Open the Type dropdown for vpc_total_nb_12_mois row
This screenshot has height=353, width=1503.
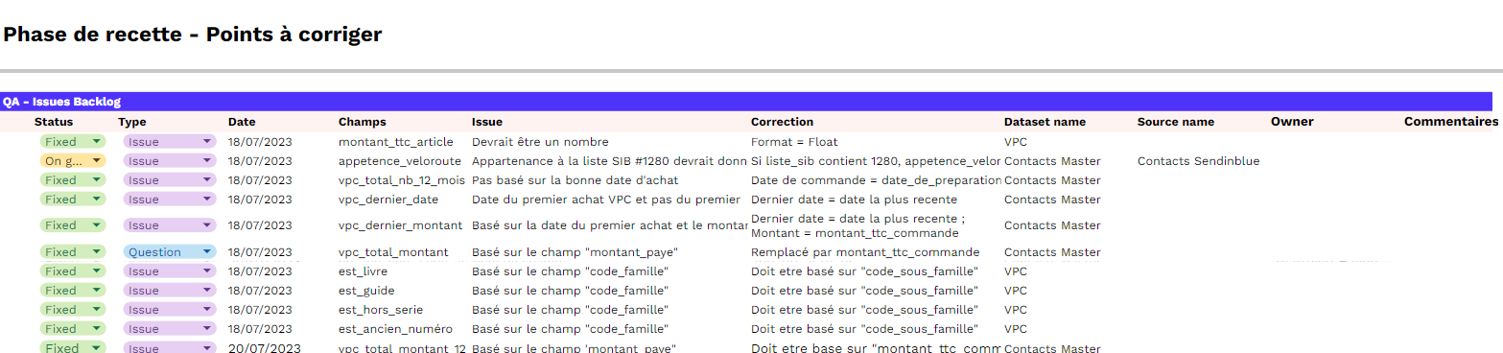[169, 180]
